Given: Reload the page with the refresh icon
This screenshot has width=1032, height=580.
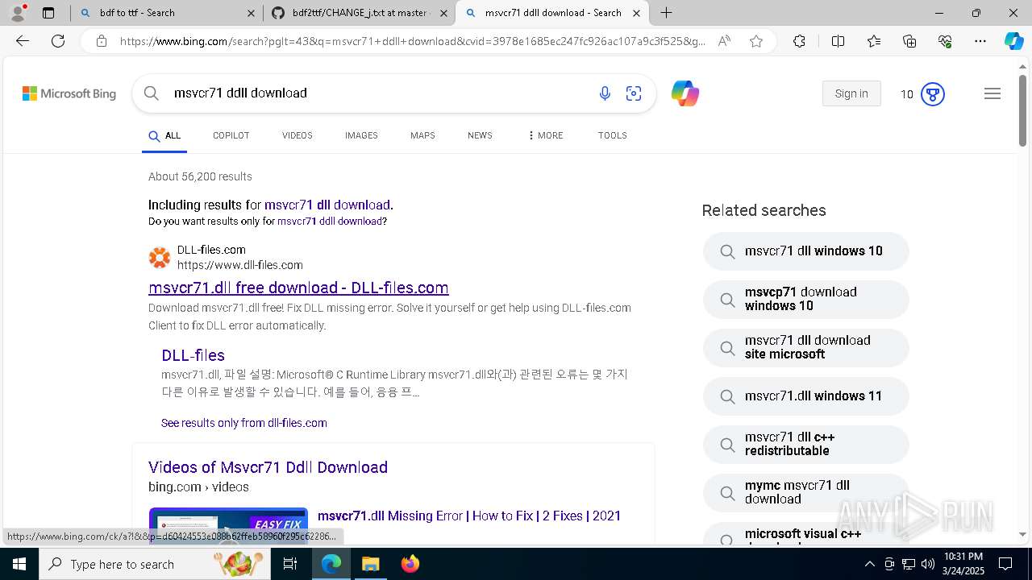Looking at the screenshot, I should tap(58, 41).
